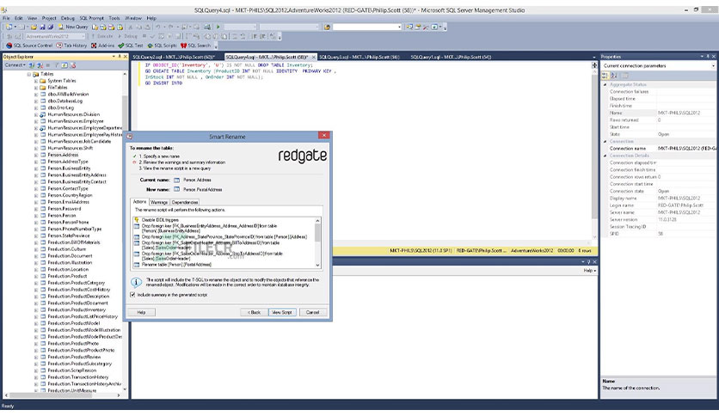The height and width of the screenshot is (416, 719).
Task: Expand the Person.Address table node
Action: pos(36,155)
